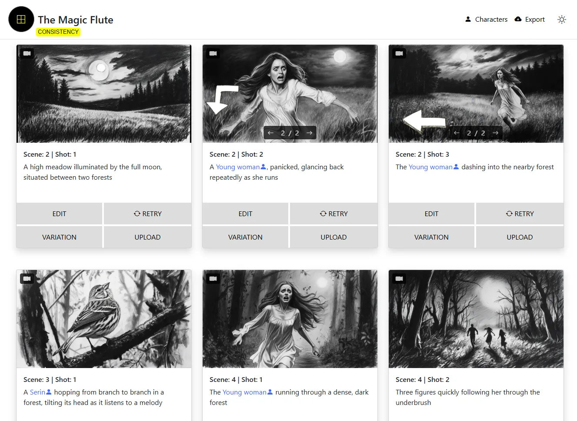
Task: Go to previous variant on Scene 2 Shot 3
Action: [457, 132]
